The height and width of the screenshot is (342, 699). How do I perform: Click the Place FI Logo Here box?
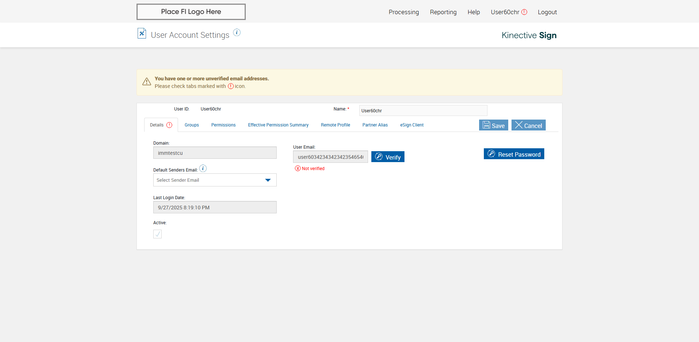pos(191,12)
